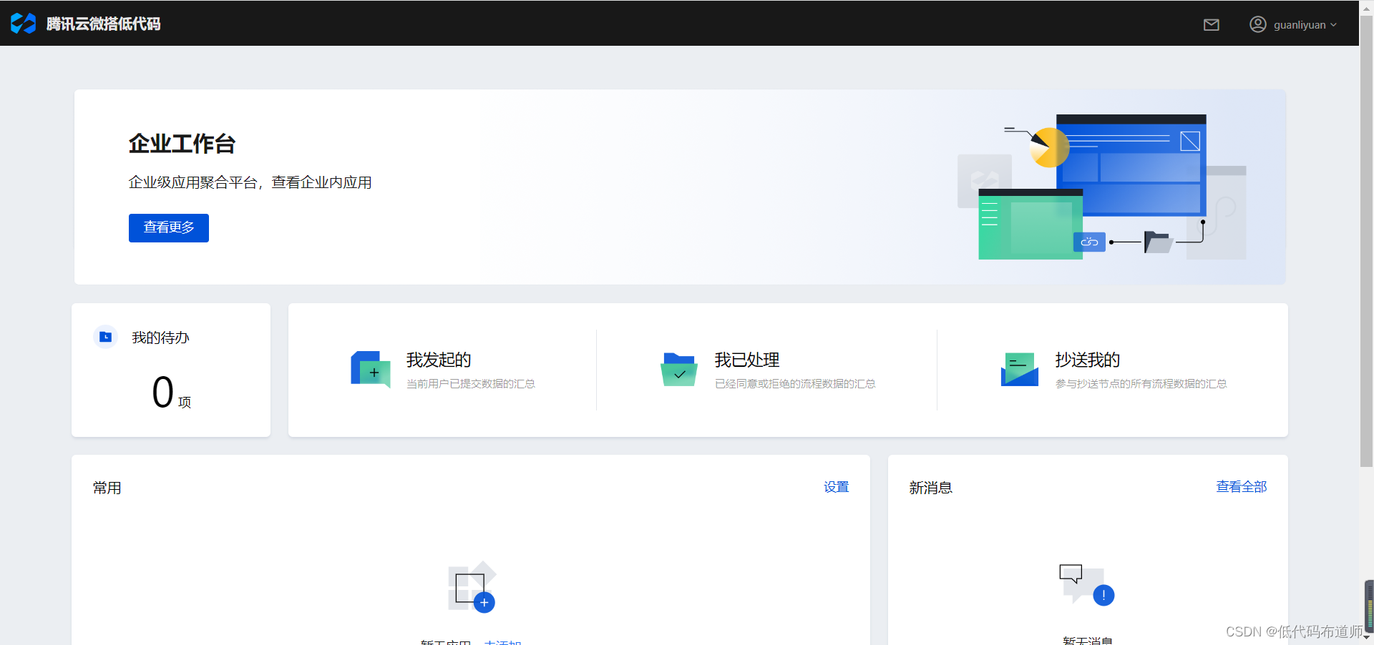The image size is (1374, 645).
Task: Click the 抄送我的 envelope icon
Action: click(x=1020, y=369)
